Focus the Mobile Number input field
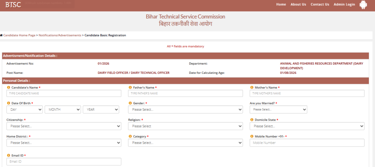Screen dimensions: 375x167 (307, 143)
